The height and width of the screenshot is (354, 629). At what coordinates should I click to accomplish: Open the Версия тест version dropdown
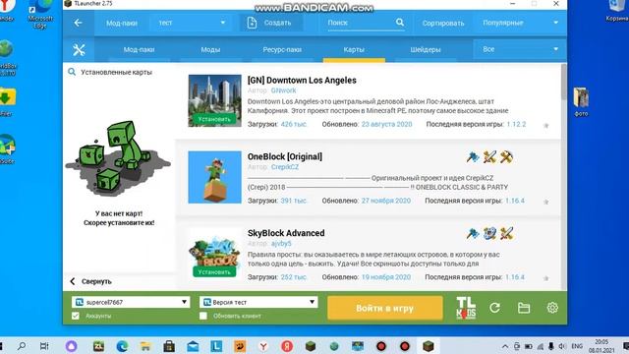pos(258,302)
